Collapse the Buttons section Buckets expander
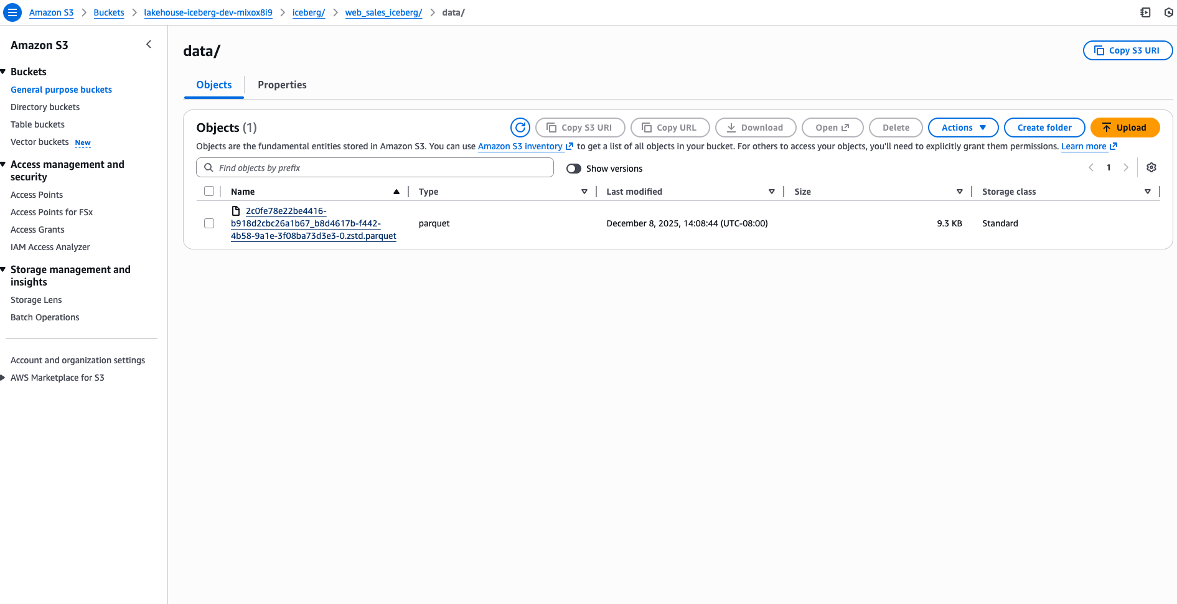 [4, 72]
